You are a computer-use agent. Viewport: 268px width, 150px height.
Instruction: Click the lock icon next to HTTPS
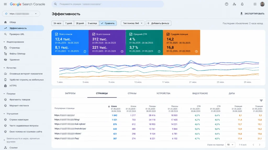coord(5,86)
